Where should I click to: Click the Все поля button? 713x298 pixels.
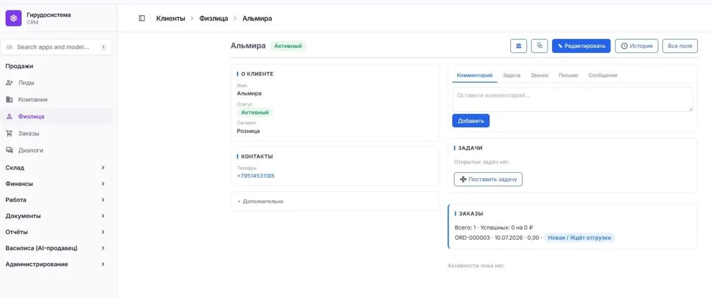point(680,46)
